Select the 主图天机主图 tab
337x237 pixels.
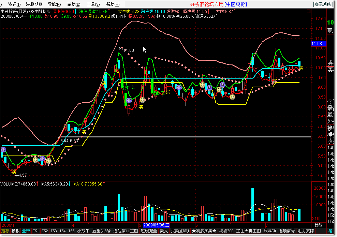(x=248, y=231)
